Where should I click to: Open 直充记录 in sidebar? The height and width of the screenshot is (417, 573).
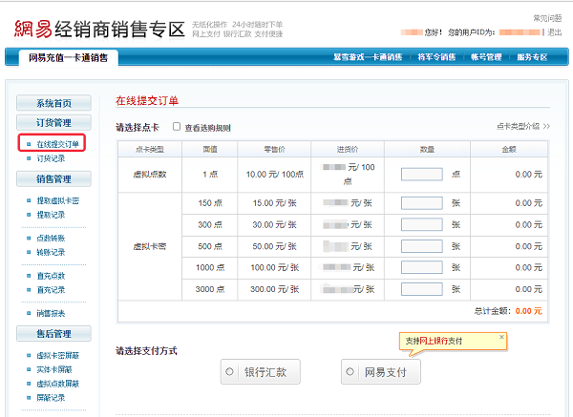click(x=51, y=290)
